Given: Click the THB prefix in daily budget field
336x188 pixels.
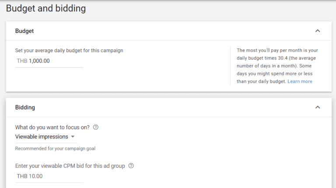Looking at the screenshot, I should point(22,61).
